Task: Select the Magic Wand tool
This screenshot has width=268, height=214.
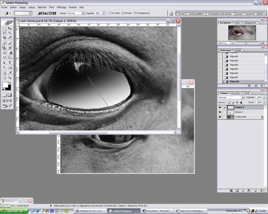Action: (x=10, y=33)
